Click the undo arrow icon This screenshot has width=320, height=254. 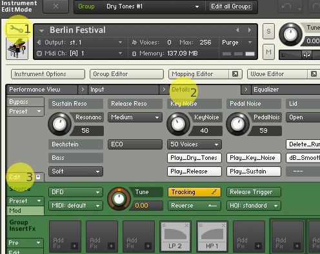pos(286,6)
